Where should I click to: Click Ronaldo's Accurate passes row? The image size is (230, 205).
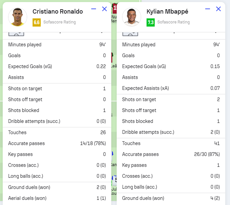(57, 143)
